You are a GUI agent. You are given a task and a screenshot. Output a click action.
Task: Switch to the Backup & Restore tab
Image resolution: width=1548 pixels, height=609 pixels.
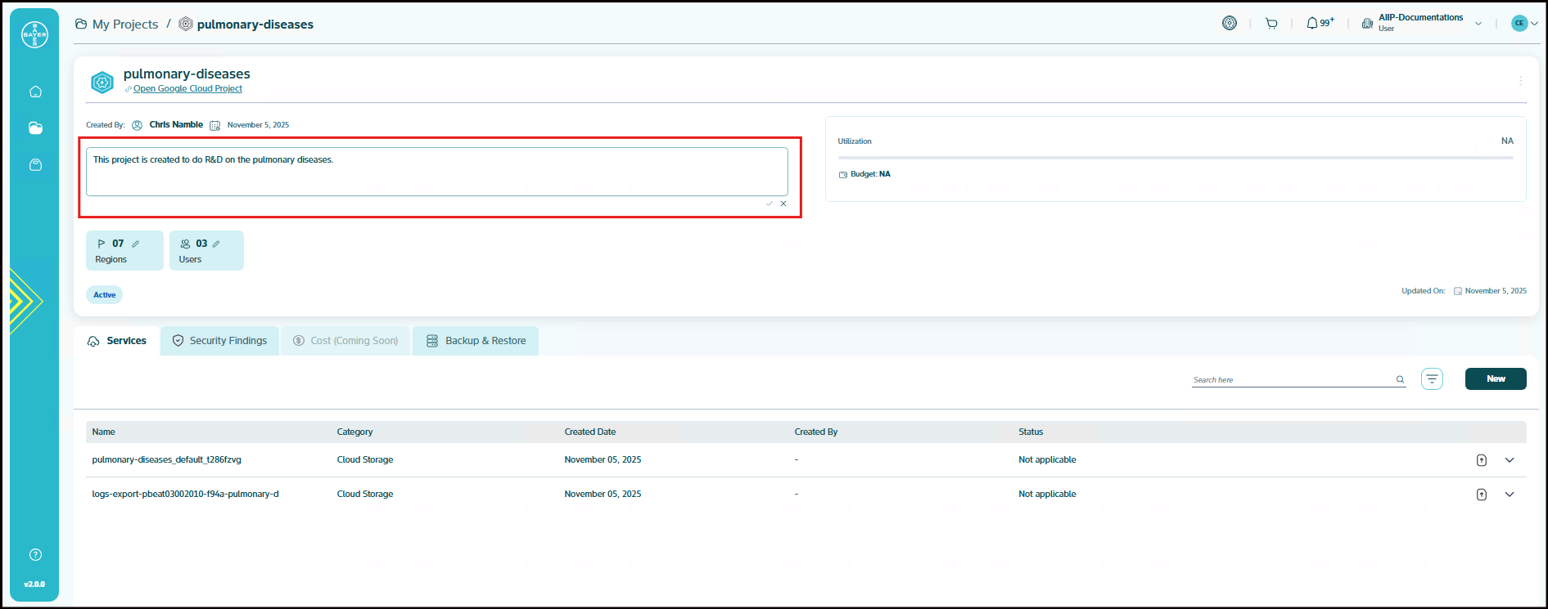(x=476, y=341)
